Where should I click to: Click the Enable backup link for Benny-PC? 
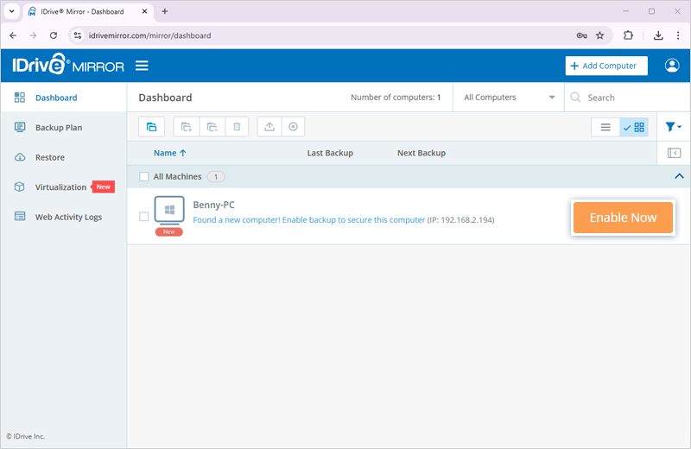[x=309, y=220]
